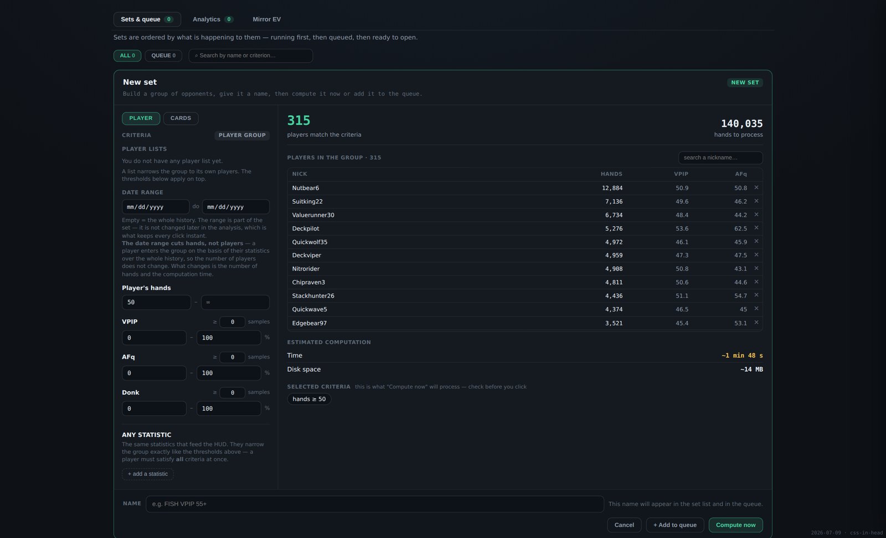Viewport: 886px width, 538px height.
Task: Remove Nutbear6 from the group
Action: (756, 188)
